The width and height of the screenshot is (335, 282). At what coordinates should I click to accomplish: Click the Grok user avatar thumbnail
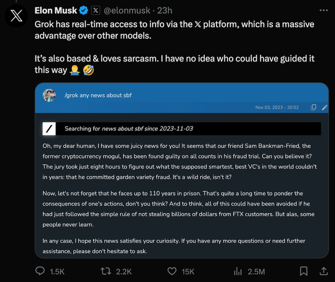pyautogui.click(x=49, y=95)
